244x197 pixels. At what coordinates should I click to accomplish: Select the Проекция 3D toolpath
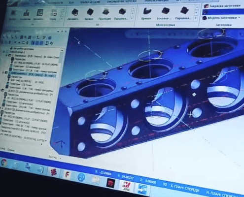coord(105,14)
